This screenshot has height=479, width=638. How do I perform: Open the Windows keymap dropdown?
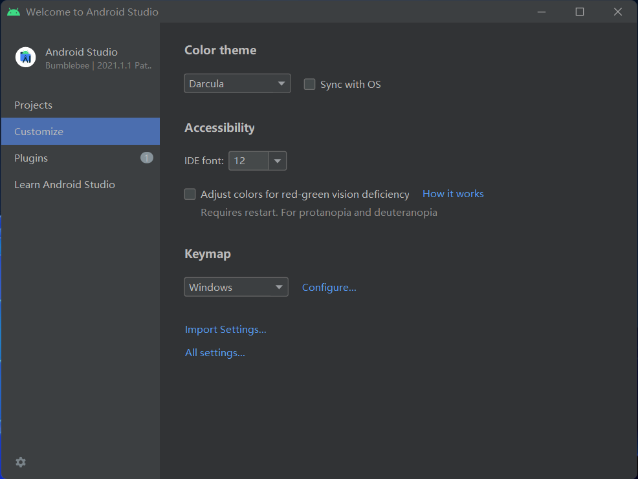(236, 287)
